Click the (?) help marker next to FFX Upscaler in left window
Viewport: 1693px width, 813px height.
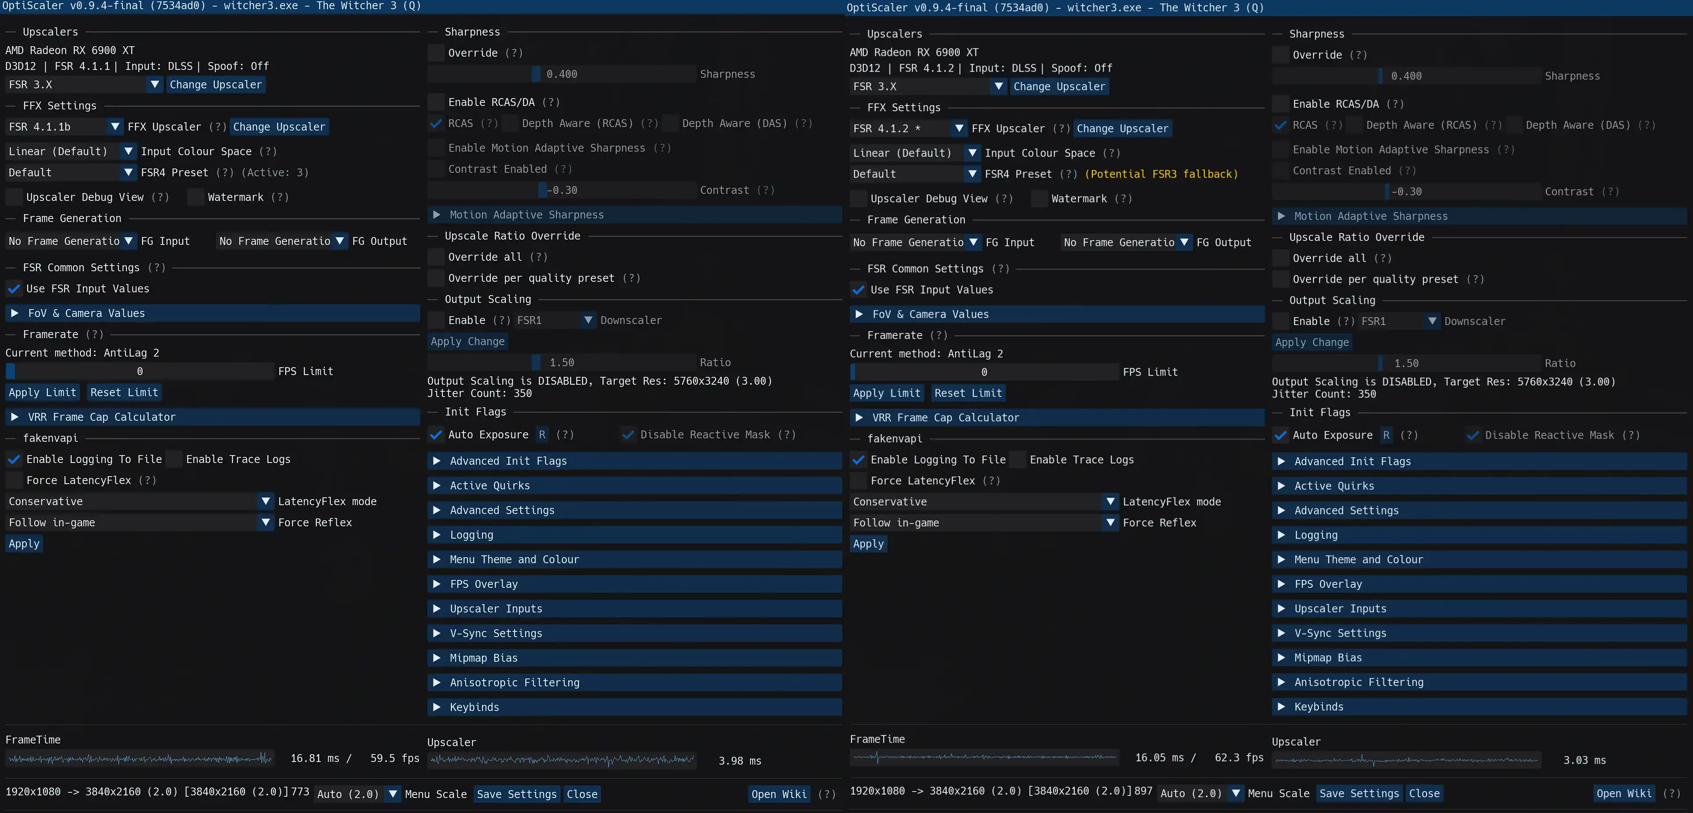pos(217,127)
